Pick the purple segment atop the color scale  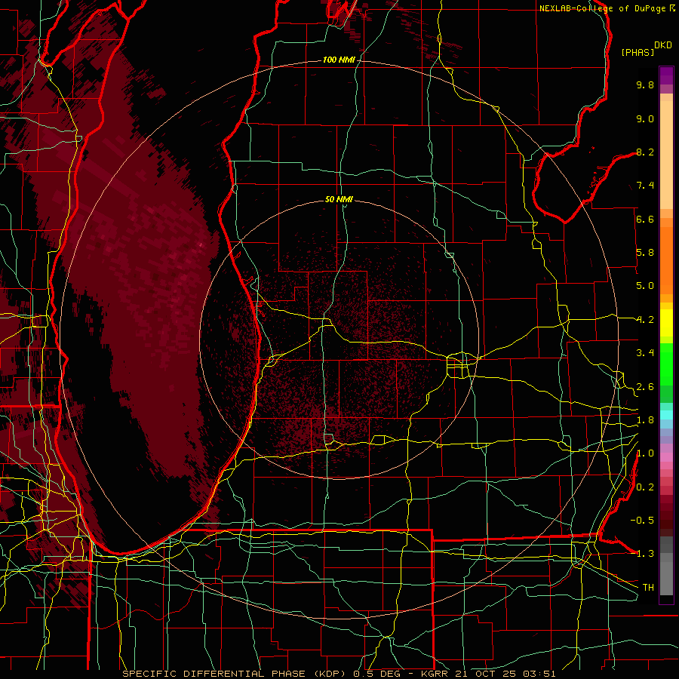pyautogui.click(x=666, y=75)
